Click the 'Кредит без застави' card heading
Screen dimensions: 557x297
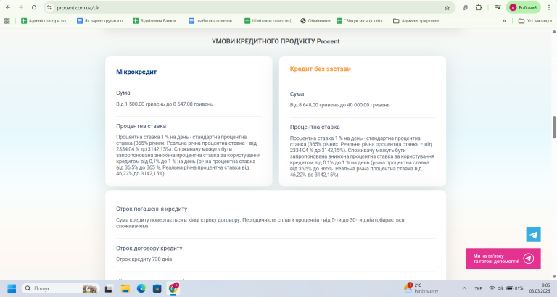click(321, 69)
